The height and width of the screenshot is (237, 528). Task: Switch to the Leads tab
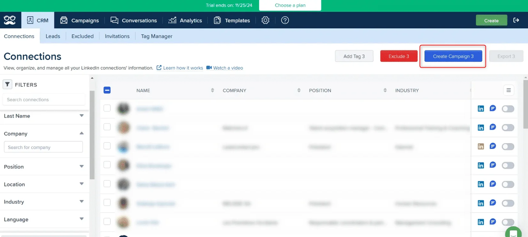coord(53,36)
